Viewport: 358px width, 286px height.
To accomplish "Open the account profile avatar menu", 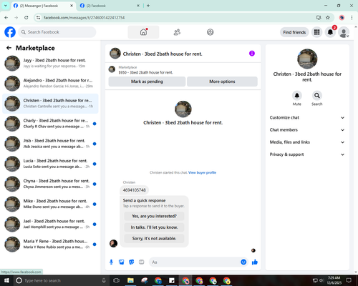I will click(x=344, y=32).
